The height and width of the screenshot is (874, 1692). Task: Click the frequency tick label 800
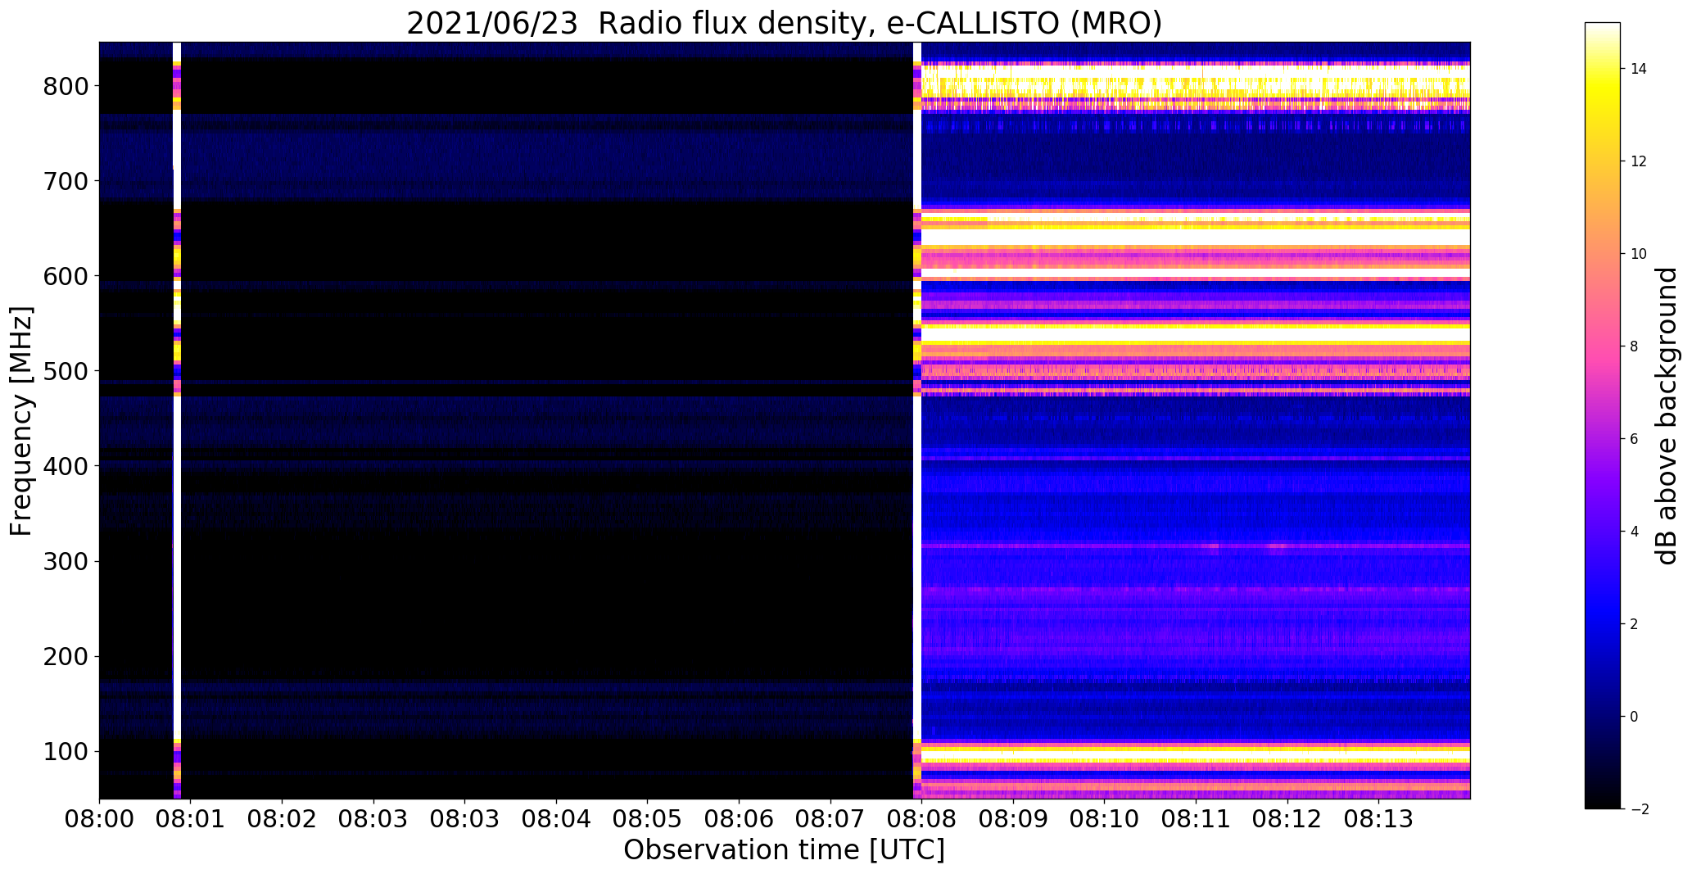click(x=66, y=85)
